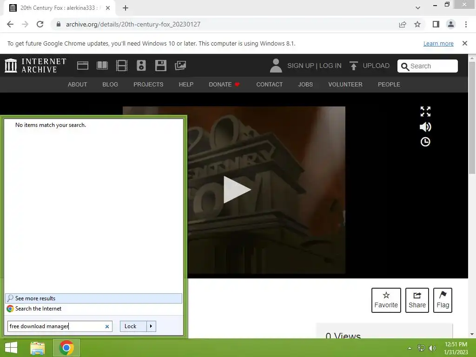Viewport: 476px width, 357px height.
Task: Expand the Lock options arrow
Action: [151, 326]
